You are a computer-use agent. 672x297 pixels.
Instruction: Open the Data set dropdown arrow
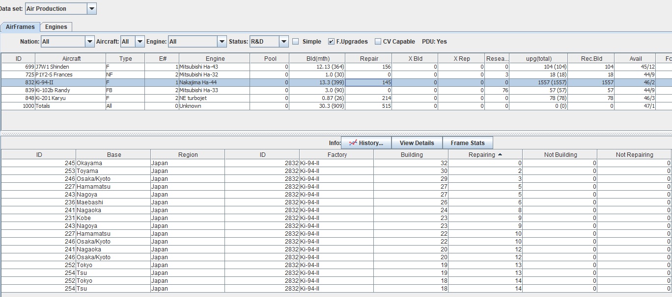[x=92, y=8]
